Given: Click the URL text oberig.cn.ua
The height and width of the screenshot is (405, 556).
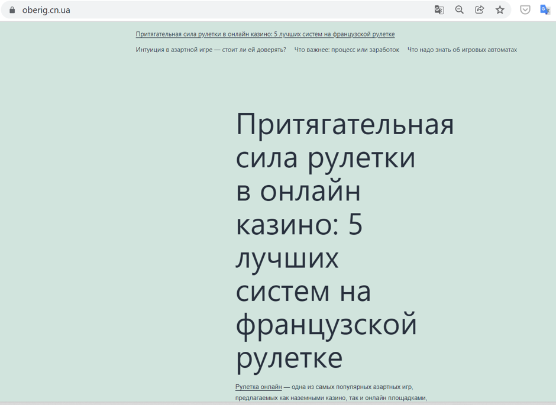Looking at the screenshot, I should click(46, 9).
